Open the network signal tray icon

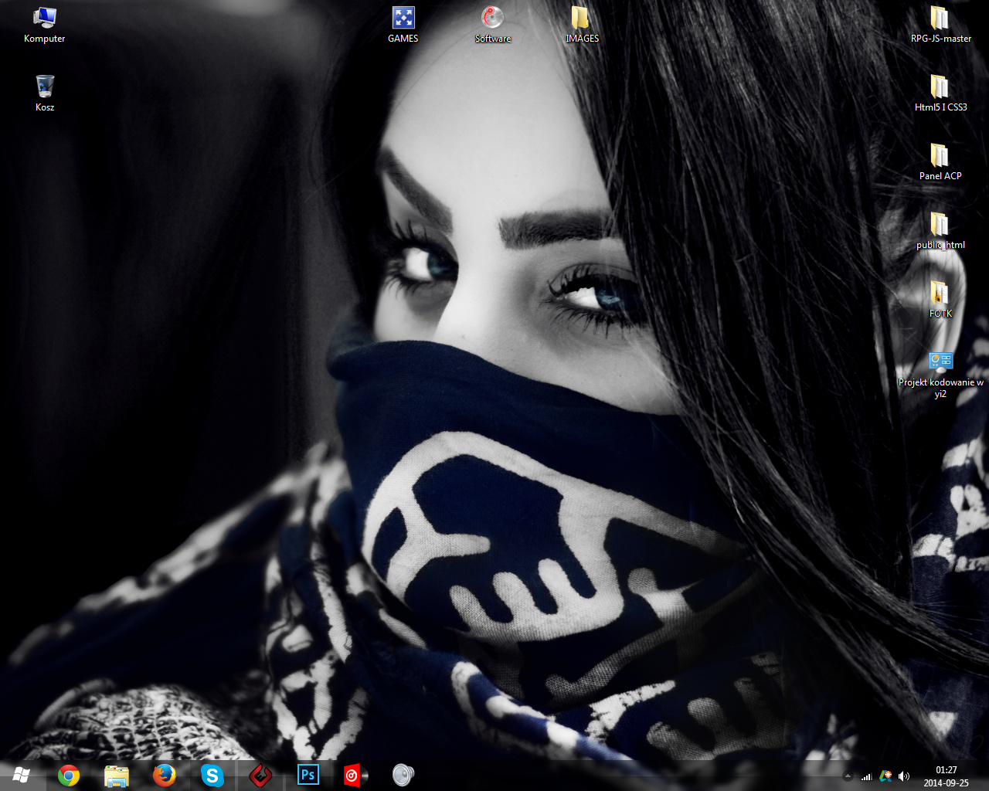tap(866, 776)
